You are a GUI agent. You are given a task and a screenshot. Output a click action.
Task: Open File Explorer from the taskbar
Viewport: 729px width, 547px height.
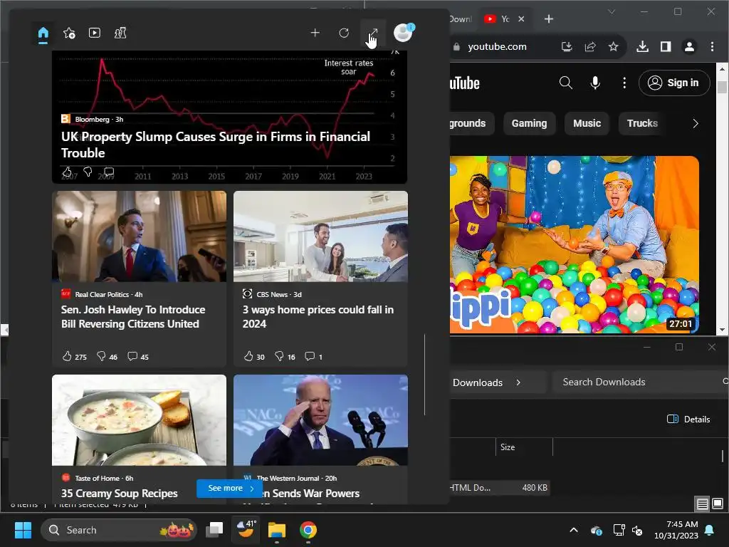click(277, 530)
